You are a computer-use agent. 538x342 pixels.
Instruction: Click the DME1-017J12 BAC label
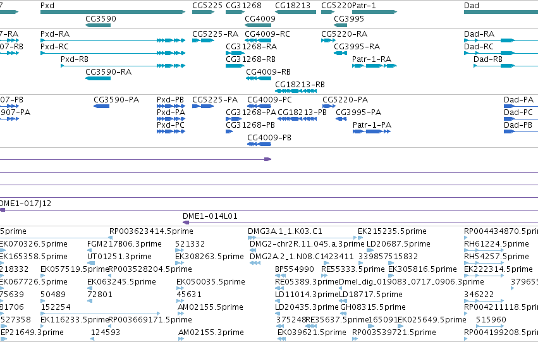(x=26, y=204)
